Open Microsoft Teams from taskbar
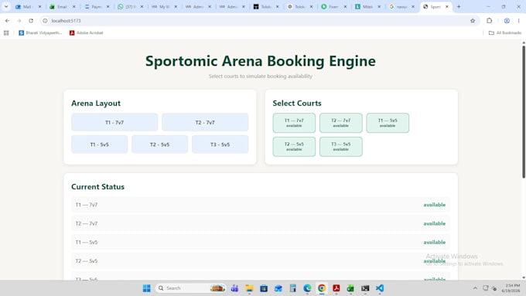 (x=235, y=288)
